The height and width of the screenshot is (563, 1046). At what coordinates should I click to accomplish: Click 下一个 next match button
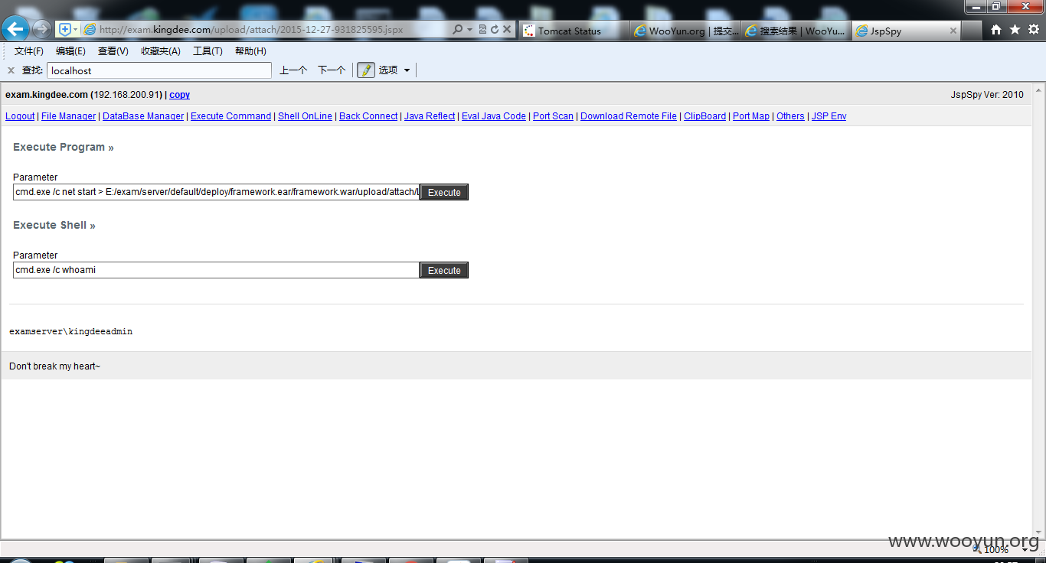click(332, 70)
